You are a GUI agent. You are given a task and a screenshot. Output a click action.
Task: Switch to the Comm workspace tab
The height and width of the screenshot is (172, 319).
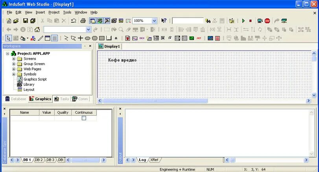point(80,99)
